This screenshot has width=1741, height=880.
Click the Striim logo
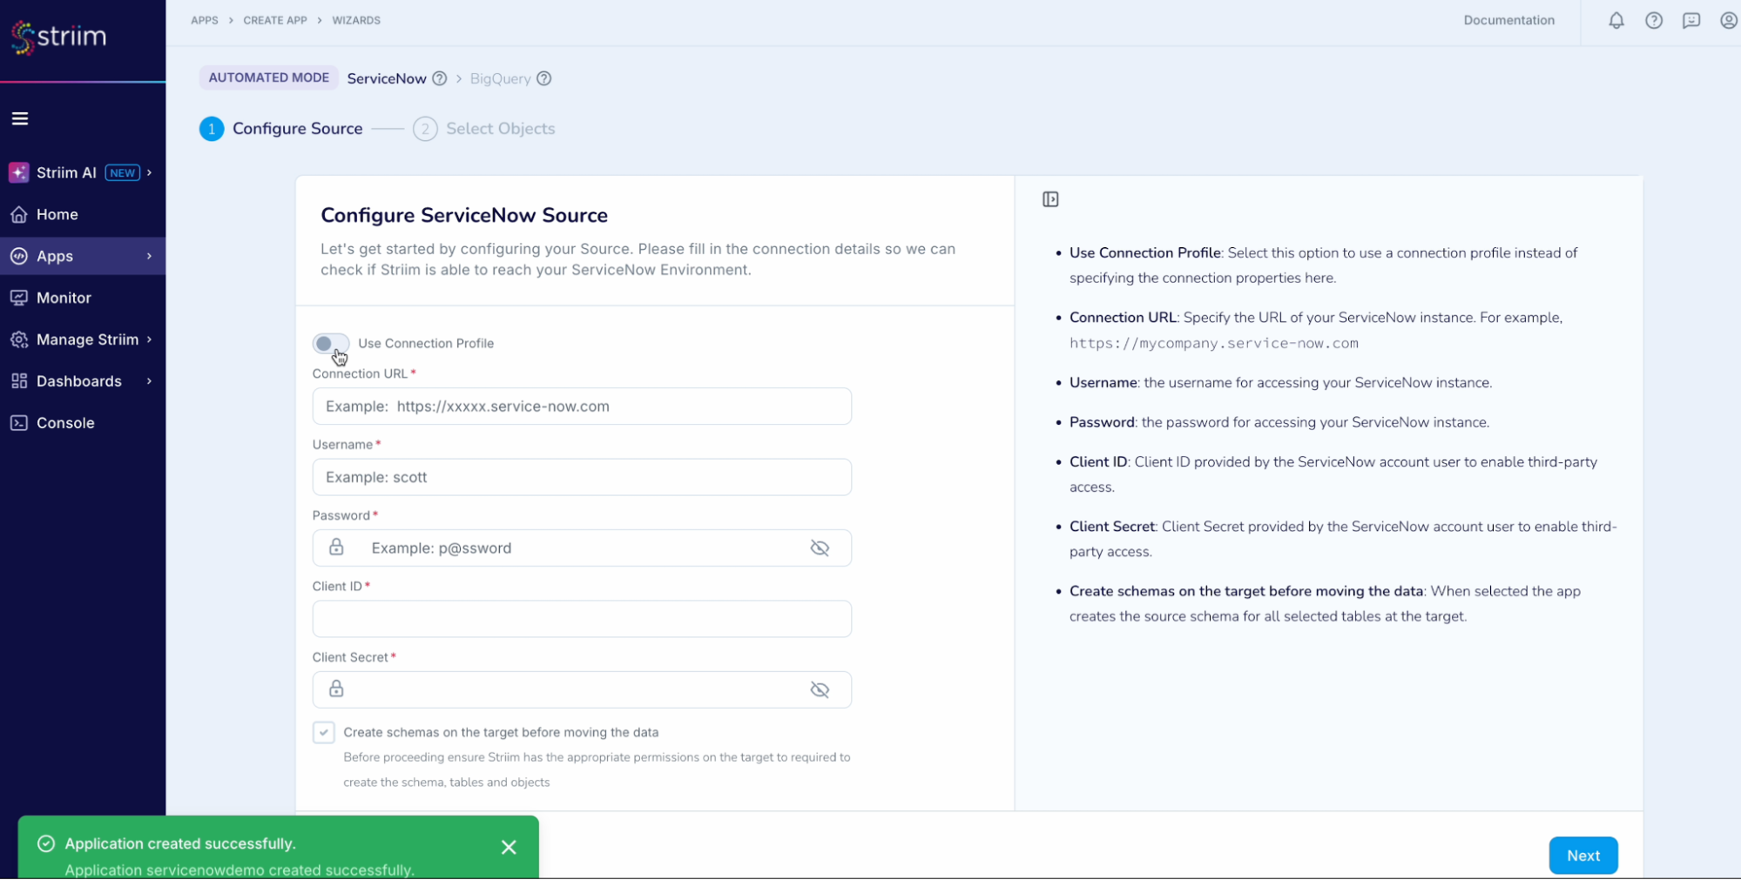[58, 37]
